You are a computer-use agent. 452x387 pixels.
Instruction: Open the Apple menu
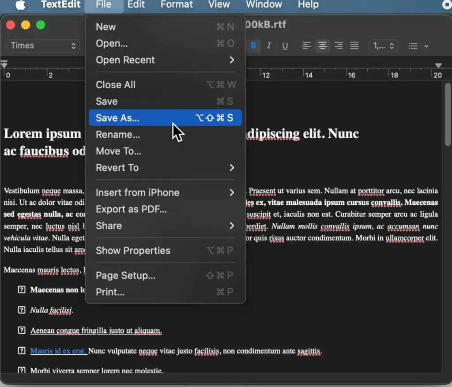pos(20,4)
